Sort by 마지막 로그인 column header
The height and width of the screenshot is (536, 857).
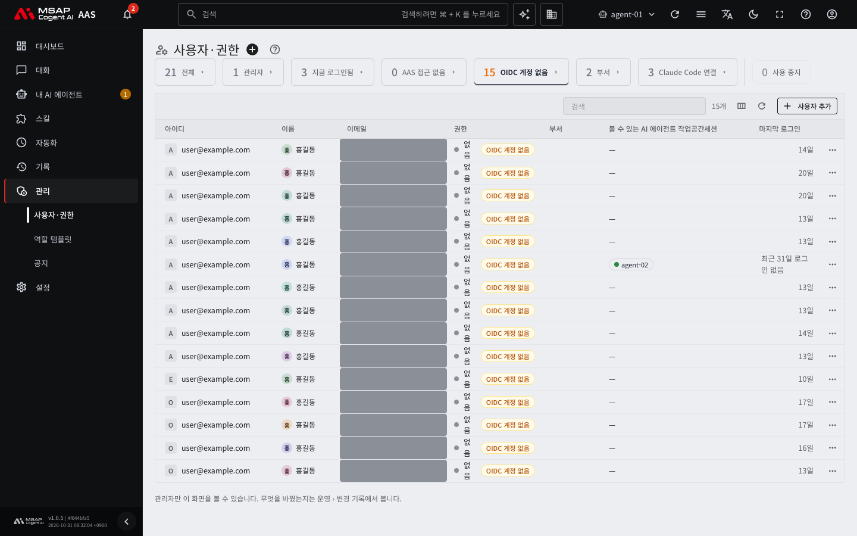[780, 129]
